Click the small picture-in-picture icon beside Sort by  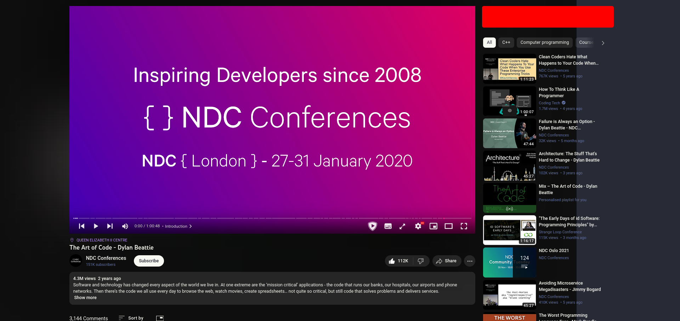tap(160, 318)
